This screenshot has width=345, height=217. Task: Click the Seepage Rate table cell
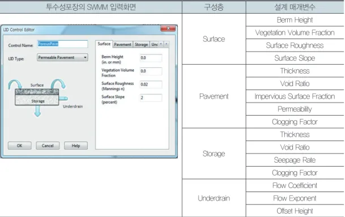[x=295, y=160]
